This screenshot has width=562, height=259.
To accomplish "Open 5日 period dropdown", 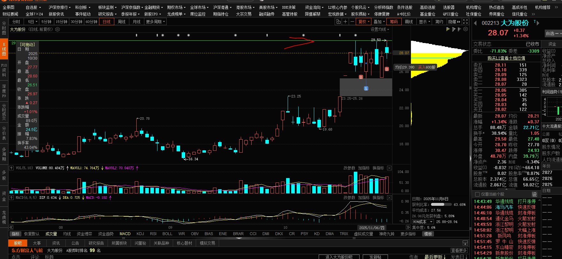I will tap(33, 22).
